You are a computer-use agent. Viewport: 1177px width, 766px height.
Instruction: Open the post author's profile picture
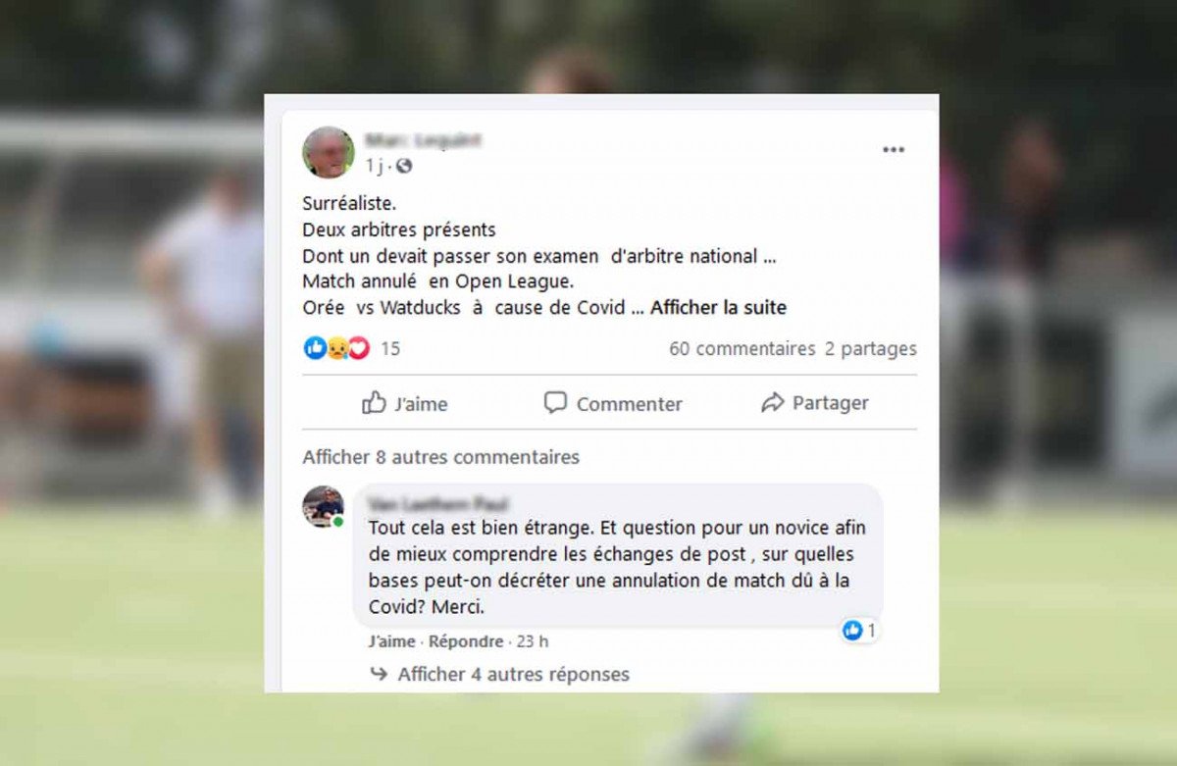point(328,152)
